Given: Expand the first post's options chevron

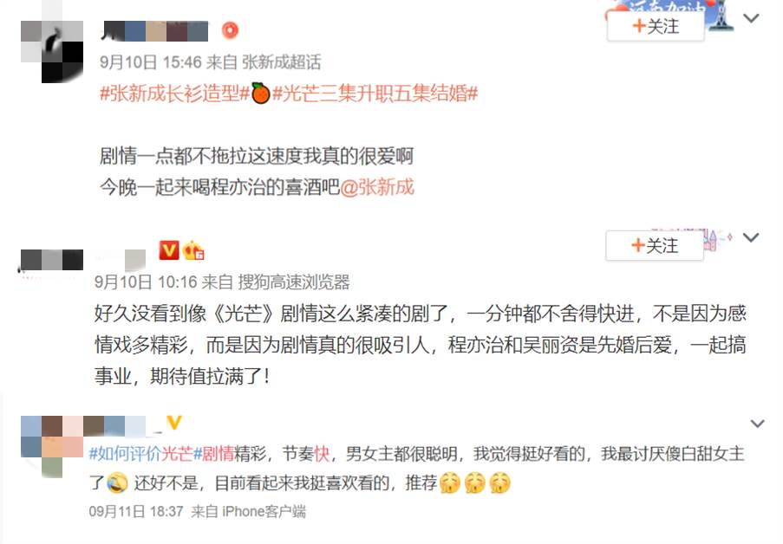Looking at the screenshot, I should pos(751,18).
